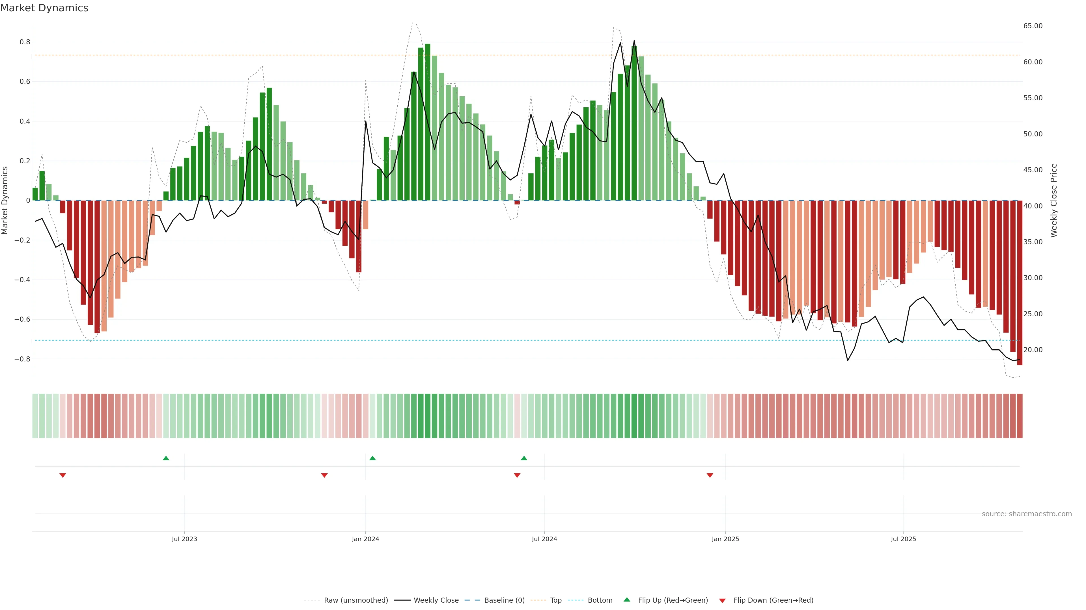1086x610 pixels.
Task: Toggle the Weekly Close legend entry
Action: click(436, 600)
